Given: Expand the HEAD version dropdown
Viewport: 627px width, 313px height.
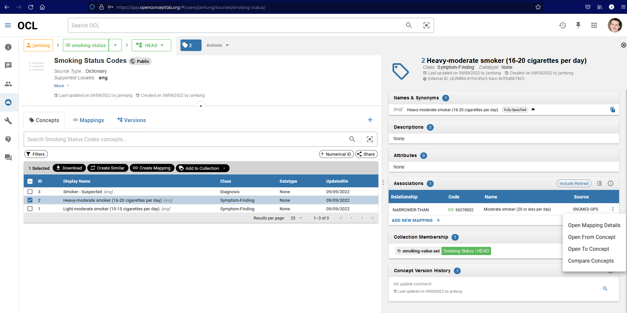Looking at the screenshot, I should pos(162,45).
